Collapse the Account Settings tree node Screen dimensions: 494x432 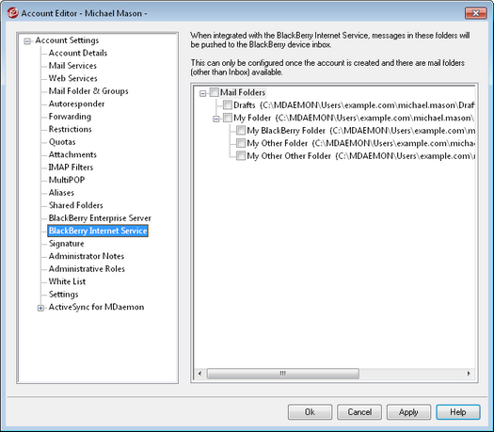click(x=27, y=41)
